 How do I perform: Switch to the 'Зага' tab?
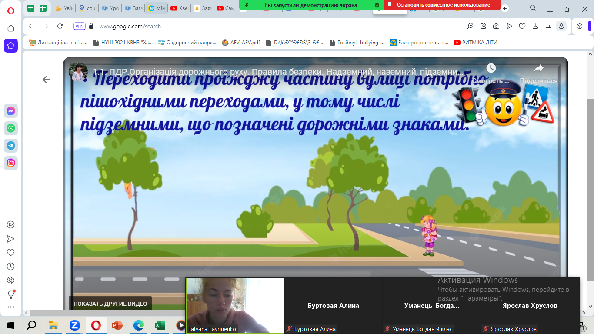coord(133,8)
